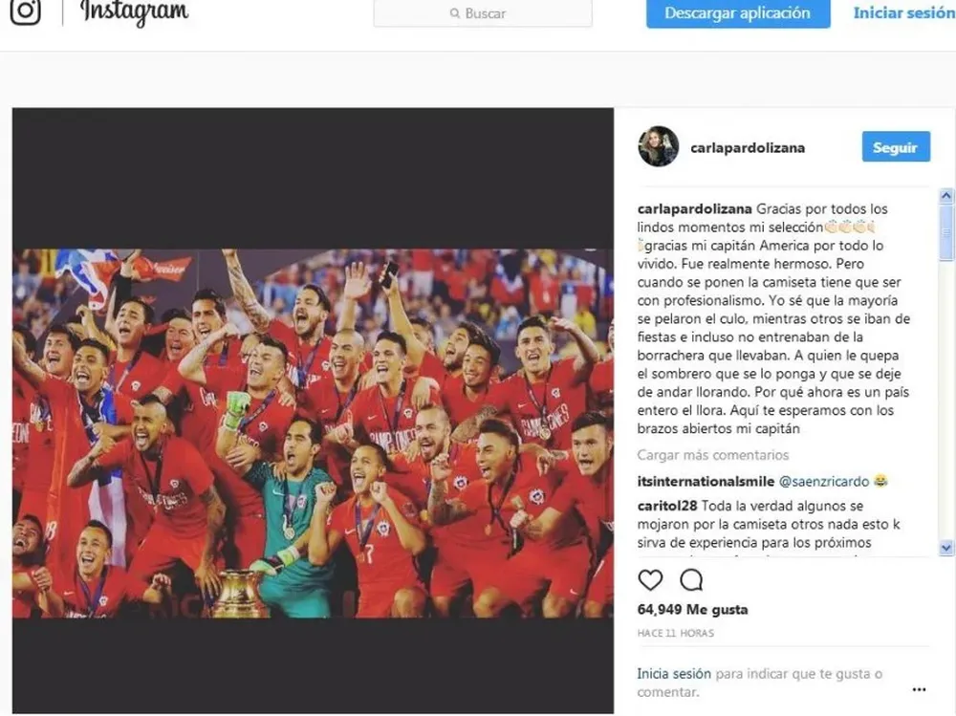Open the Iniciar sesión link
Viewport: 956px width, 716px height.
pos(904,12)
